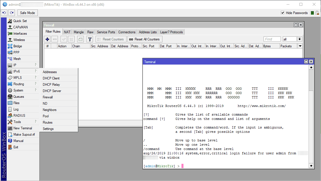Image resolution: width=321 pixels, height=181 pixels.
Task: Open the RADIUS menu
Action: (x=23, y=116)
